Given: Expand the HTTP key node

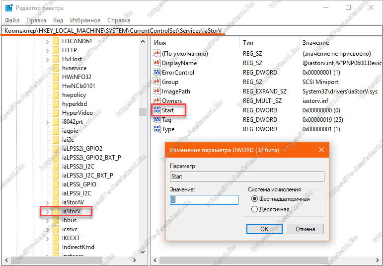Looking at the screenshot, I should 47,50.
